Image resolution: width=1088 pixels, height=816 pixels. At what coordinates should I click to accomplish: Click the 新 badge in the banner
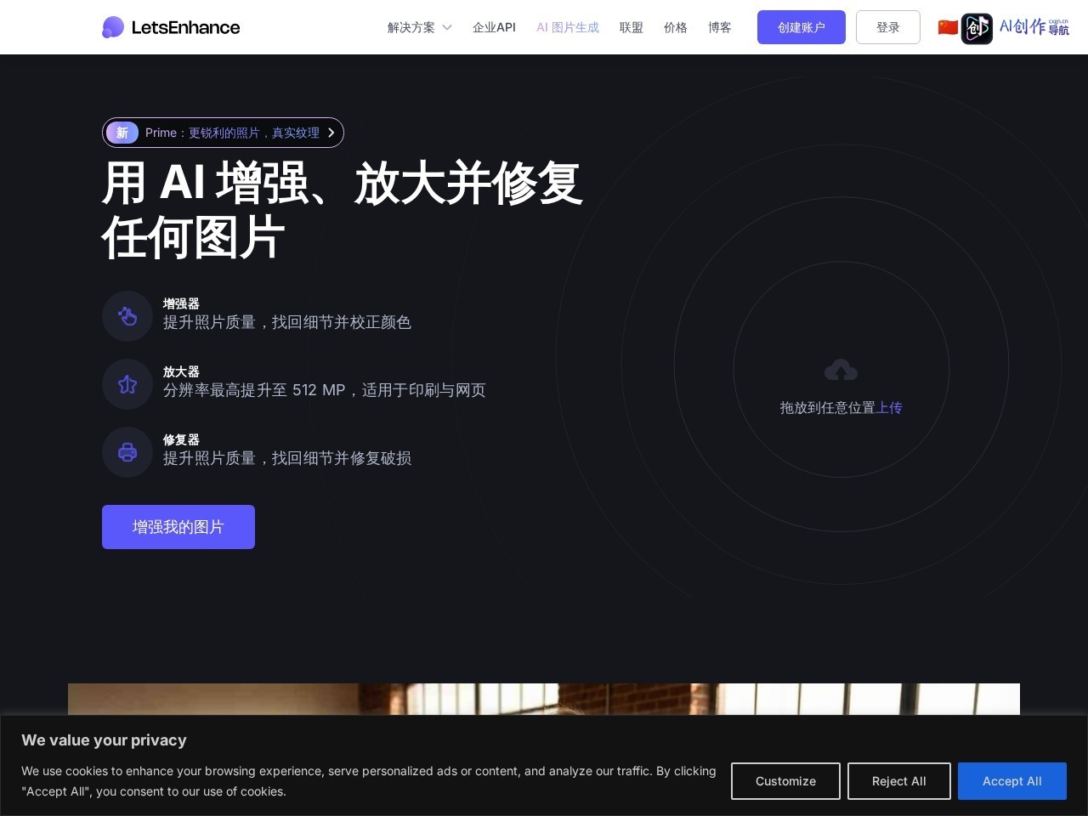click(x=122, y=133)
